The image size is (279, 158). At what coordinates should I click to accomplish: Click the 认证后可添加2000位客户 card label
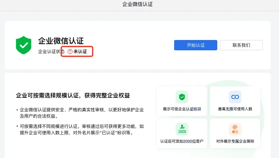(x=182, y=141)
